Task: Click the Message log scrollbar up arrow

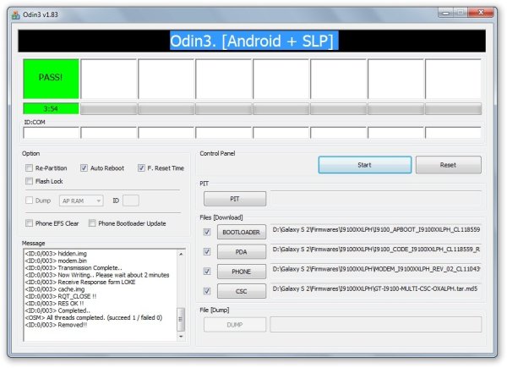Action: tap(181, 254)
